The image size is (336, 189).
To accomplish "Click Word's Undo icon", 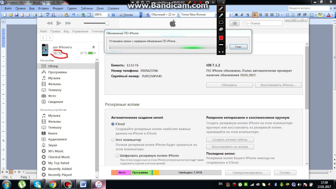I will [73, 15].
